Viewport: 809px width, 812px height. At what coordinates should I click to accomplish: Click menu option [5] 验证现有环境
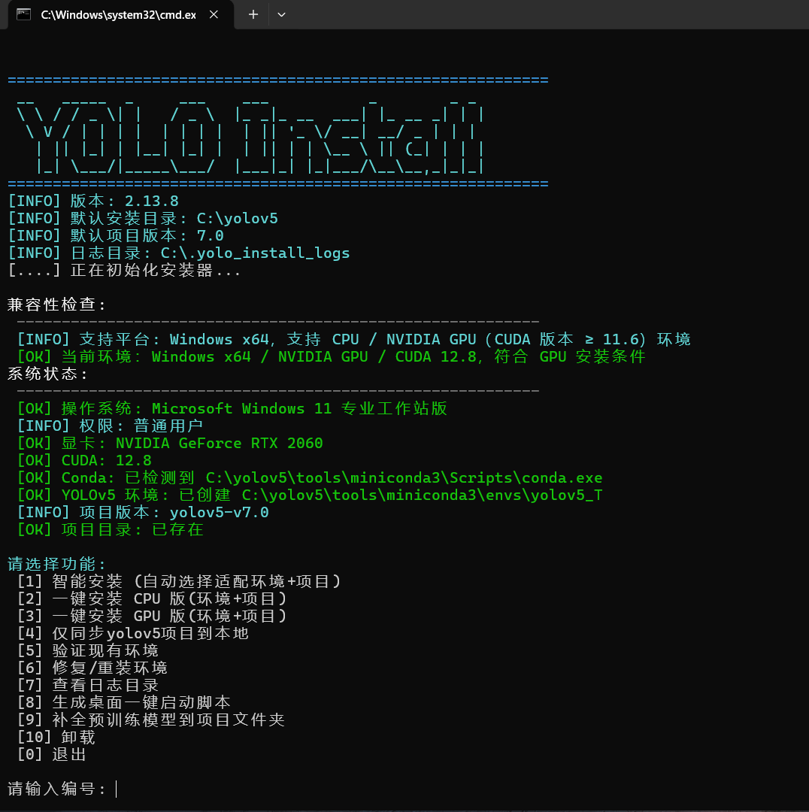click(x=87, y=650)
